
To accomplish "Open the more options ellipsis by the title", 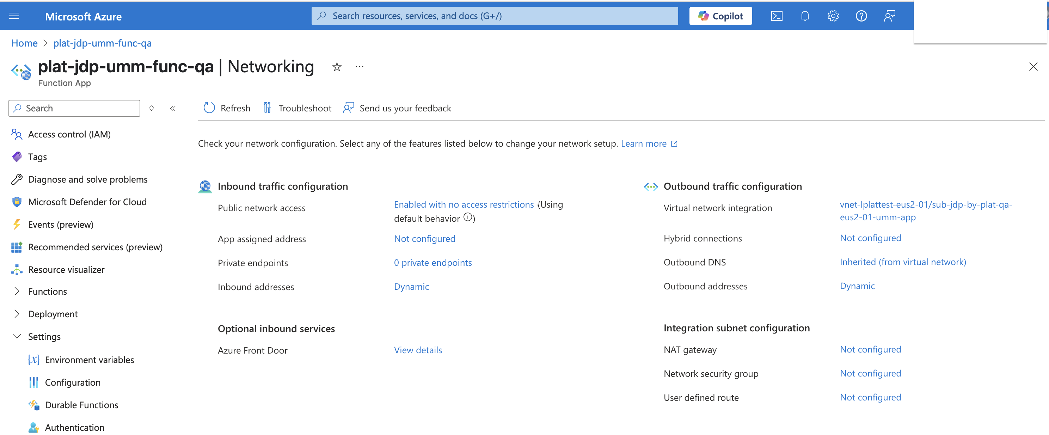I will point(359,67).
